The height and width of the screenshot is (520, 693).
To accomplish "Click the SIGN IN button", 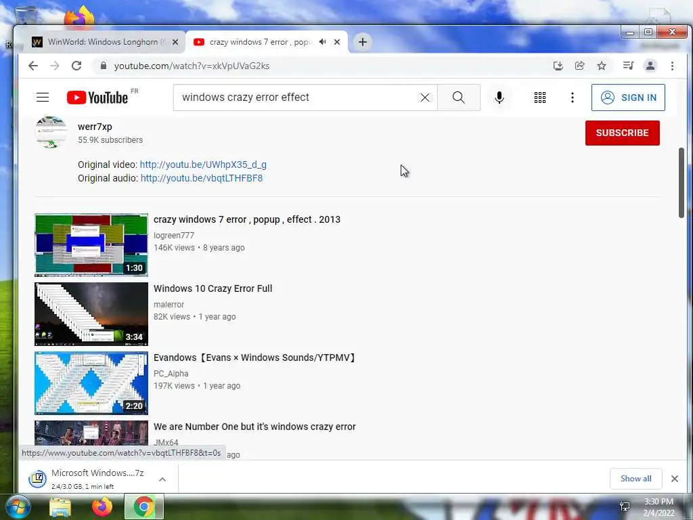I will [628, 97].
